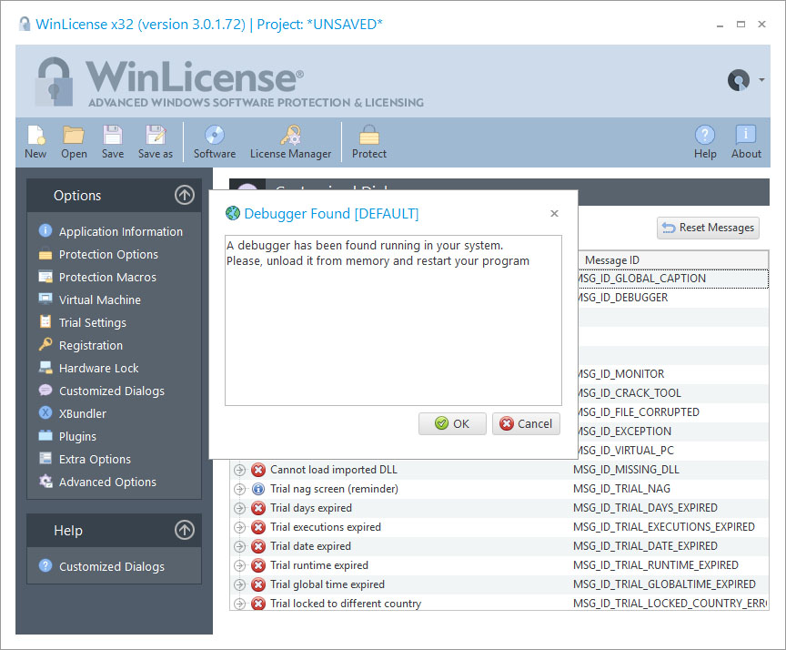Click error icon of Trial locked to country
786x650 pixels.
tap(258, 604)
